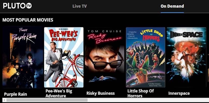Click the TV circle in Pluto logo
The width and height of the screenshot is (209, 103).
(29, 6)
